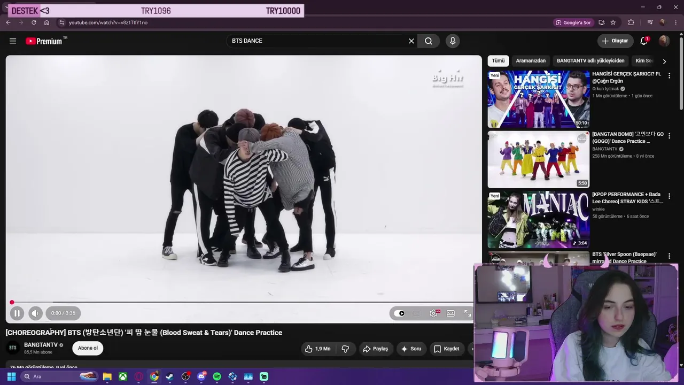This screenshot has width=684, height=385.
Task: Open Spotify from the taskbar
Action: [x=217, y=376]
